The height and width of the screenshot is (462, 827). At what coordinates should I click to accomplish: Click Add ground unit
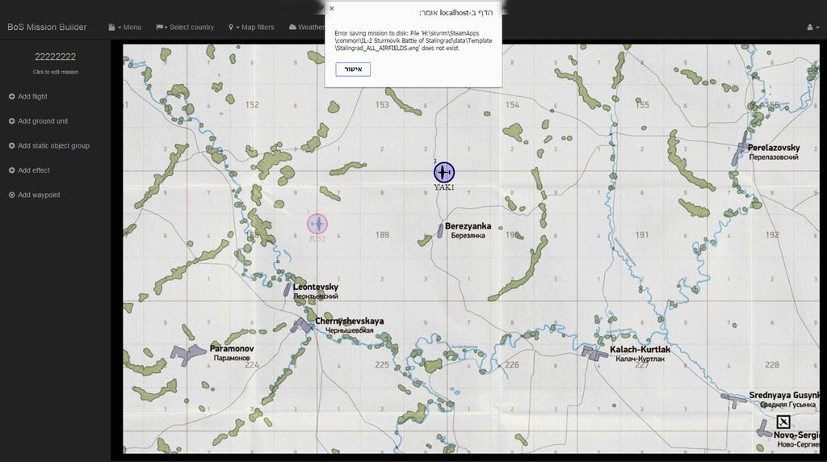[42, 121]
